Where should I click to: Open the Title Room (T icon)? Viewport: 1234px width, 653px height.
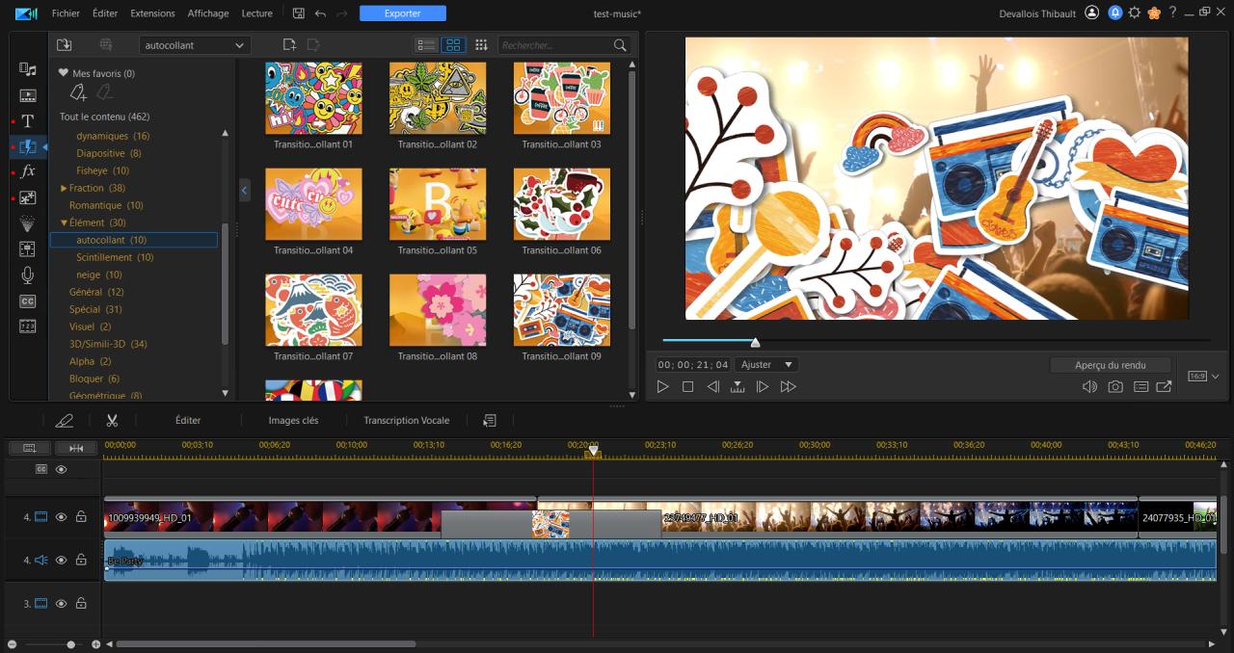click(28, 120)
